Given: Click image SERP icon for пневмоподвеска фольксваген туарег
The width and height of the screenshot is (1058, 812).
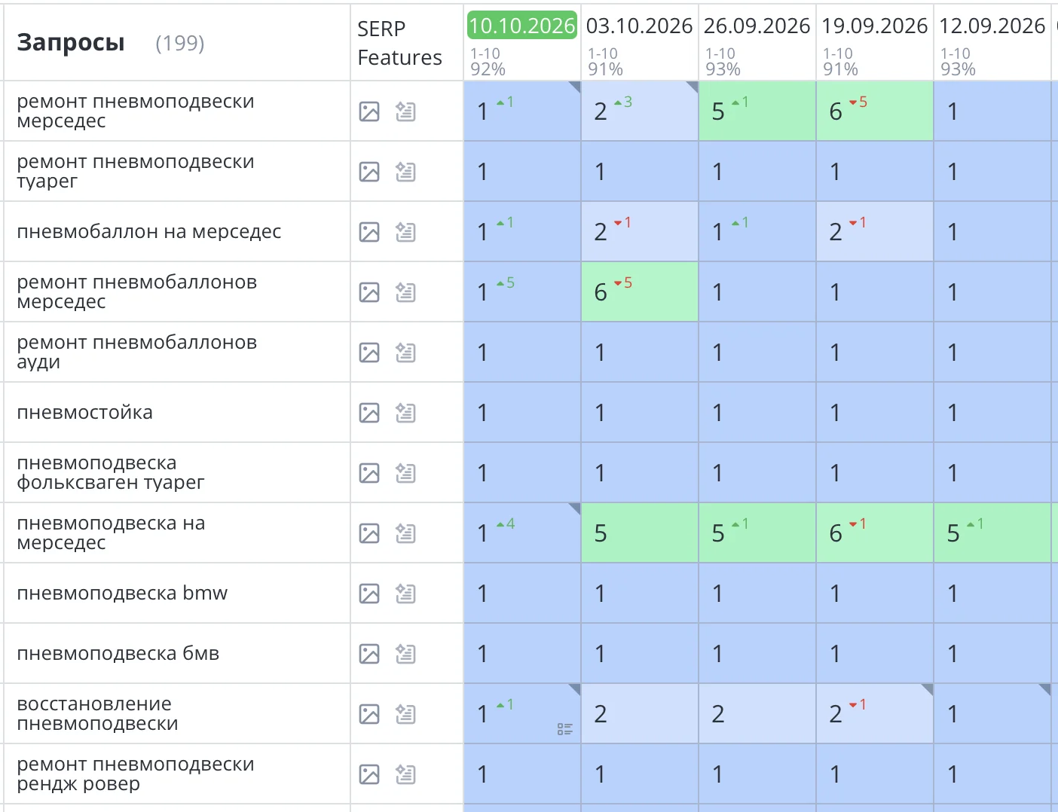Looking at the screenshot, I should 369,473.
